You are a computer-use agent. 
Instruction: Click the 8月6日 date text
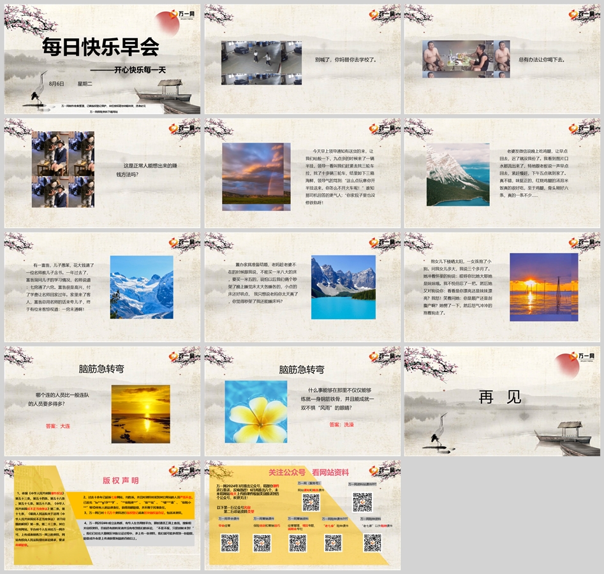pos(57,83)
